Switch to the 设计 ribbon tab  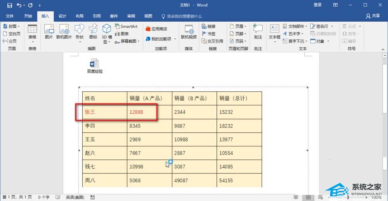62,16
